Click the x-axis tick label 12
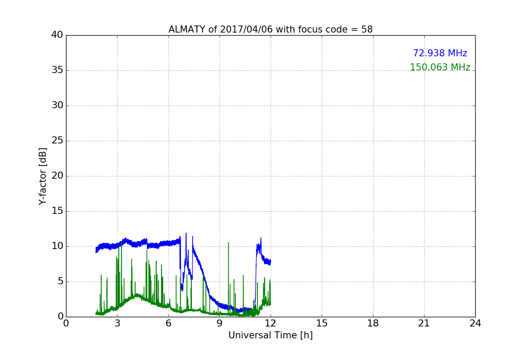 (271, 323)
